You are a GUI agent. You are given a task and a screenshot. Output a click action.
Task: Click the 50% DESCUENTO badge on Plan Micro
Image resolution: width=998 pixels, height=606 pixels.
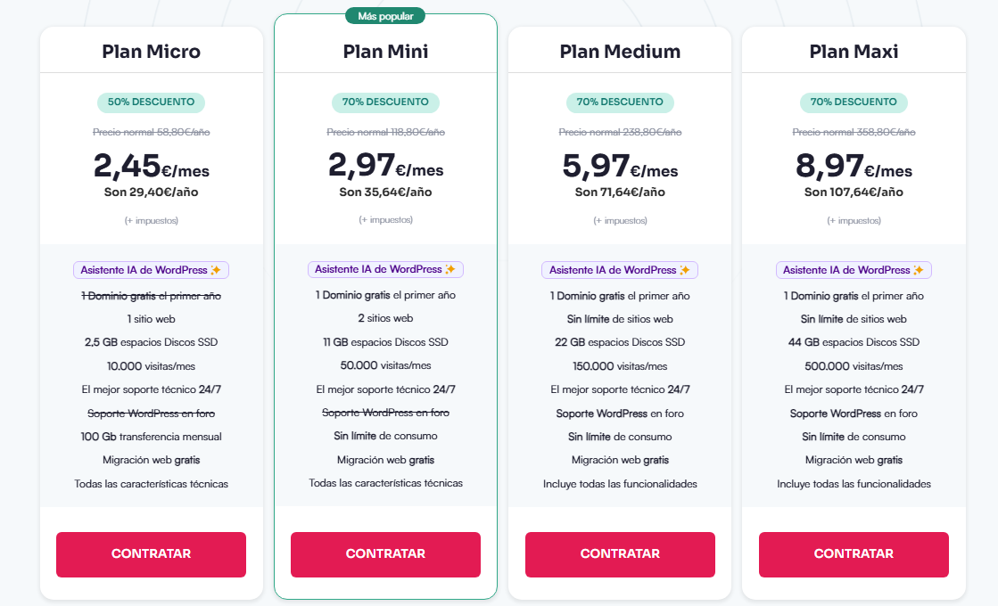click(151, 102)
